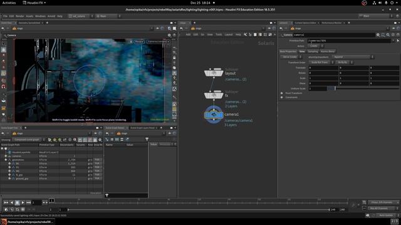The width and height of the screenshot is (401, 225).
Task: Click the details panel filter funnel icon
Action: pyautogui.click(x=147, y=139)
